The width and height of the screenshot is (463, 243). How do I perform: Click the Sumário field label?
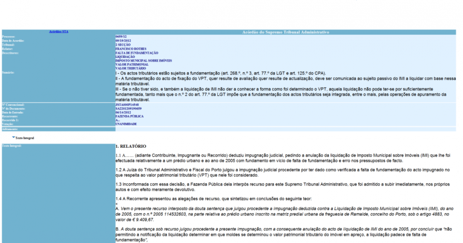8,73
